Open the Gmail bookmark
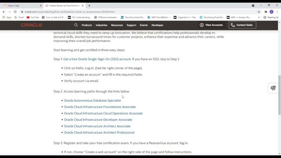281x158 pixels. point(19,18)
